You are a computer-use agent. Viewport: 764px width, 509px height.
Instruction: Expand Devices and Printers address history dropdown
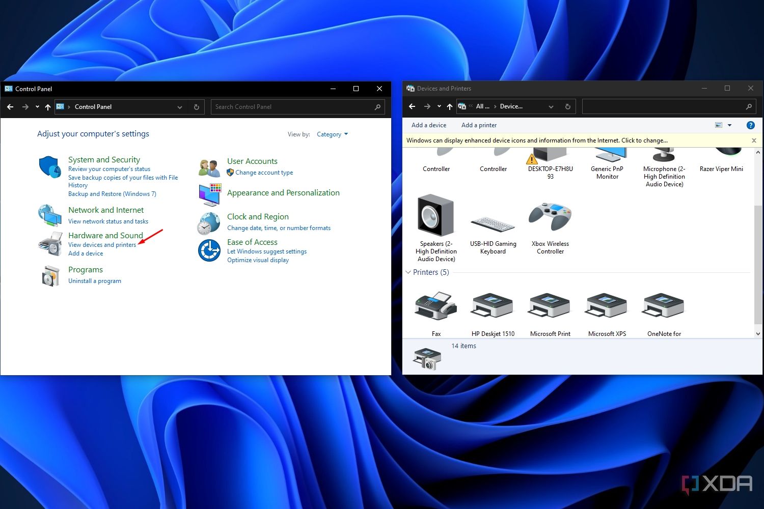tap(551, 106)
